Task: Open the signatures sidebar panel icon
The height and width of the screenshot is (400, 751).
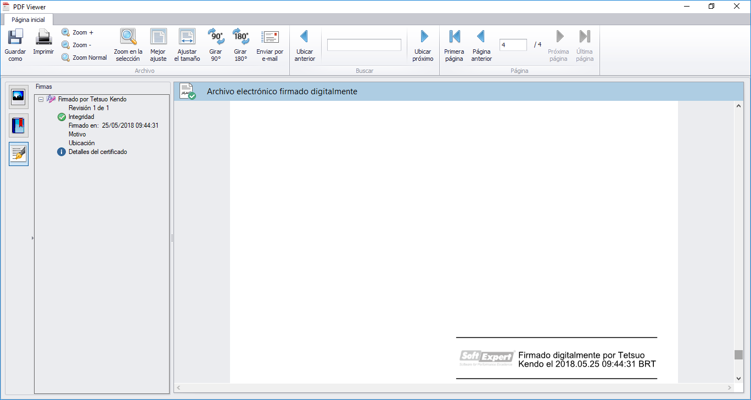Action: click(19, 154)
